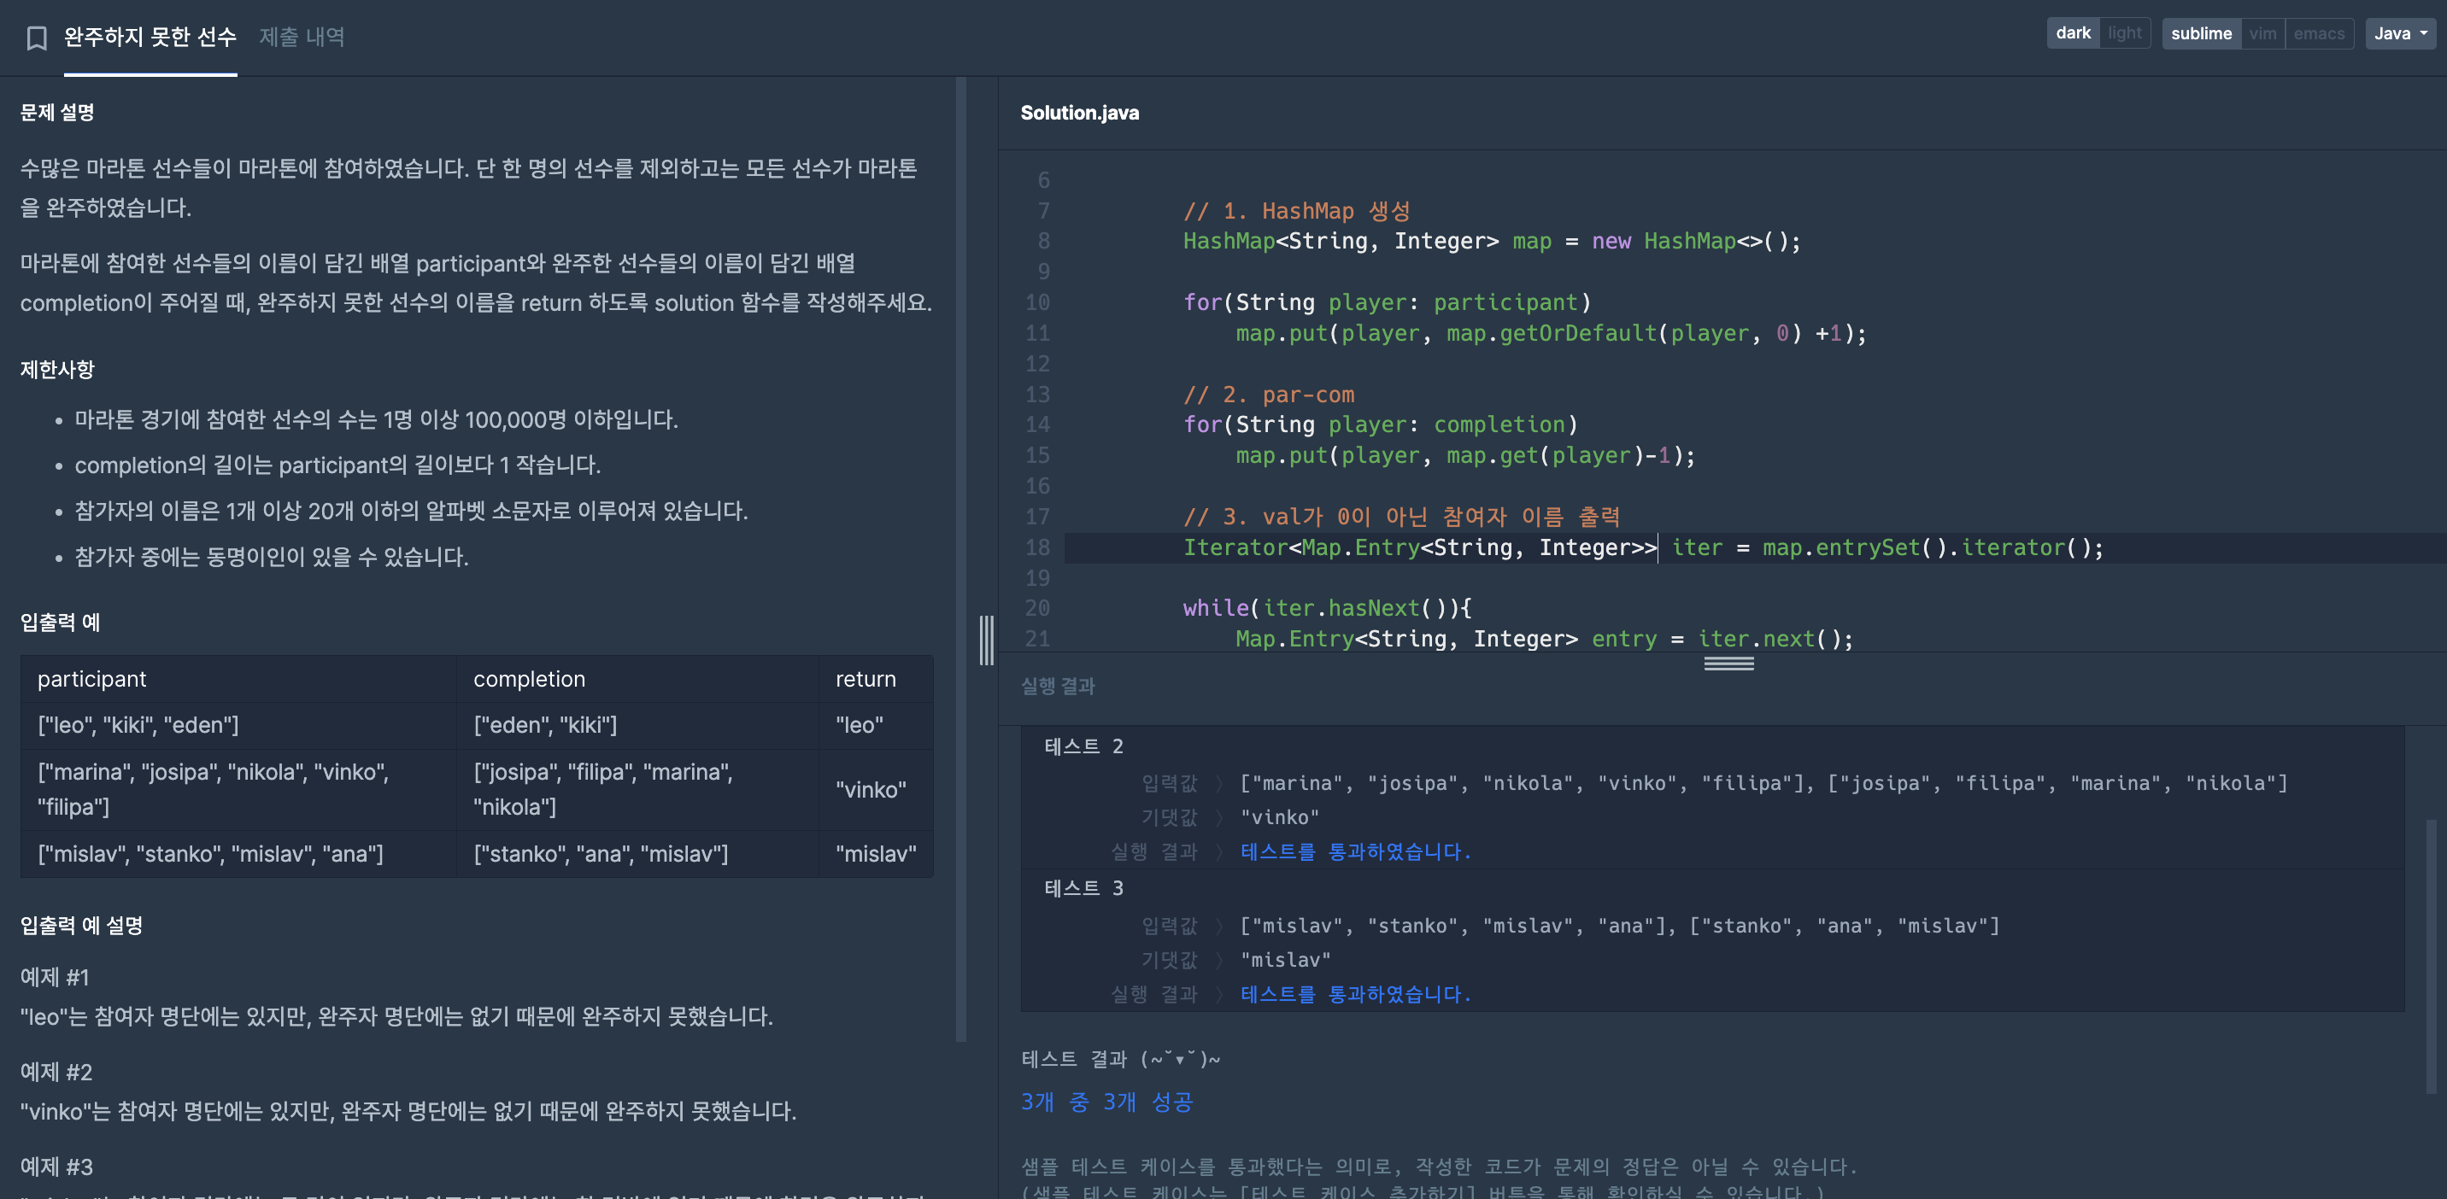Select sublime keybinding mode
Viewport: 2447px width, 1199px height.
click(x=2200, y=33)
